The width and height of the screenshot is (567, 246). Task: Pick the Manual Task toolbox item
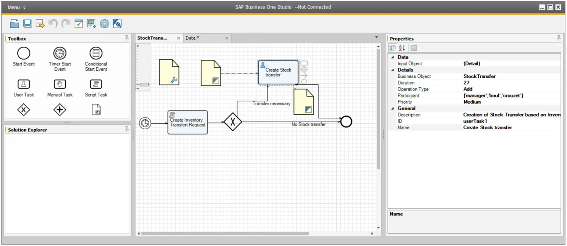pos(60,88)
